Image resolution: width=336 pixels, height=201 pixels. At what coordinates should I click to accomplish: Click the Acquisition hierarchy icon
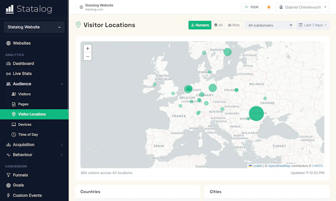tap(8, 145)
